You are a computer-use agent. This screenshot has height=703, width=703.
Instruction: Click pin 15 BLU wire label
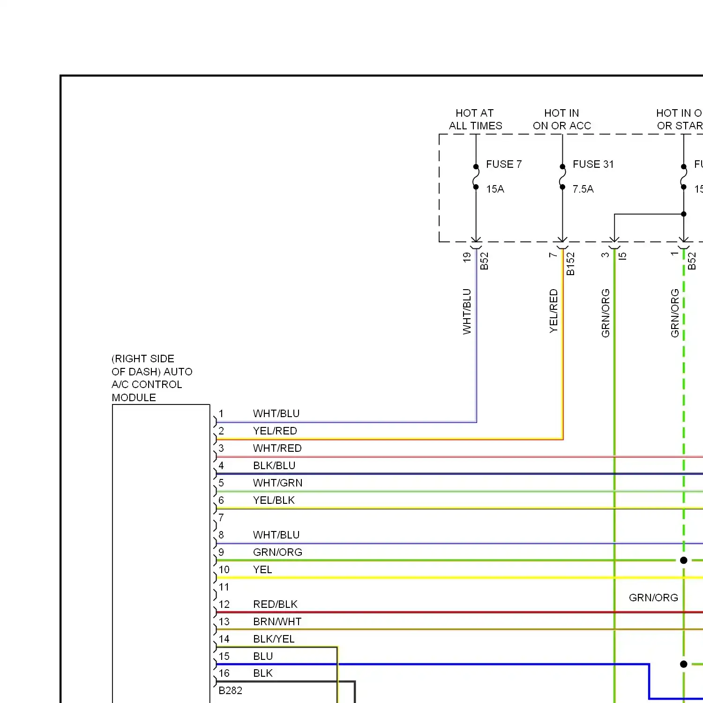tap(263, 657)
